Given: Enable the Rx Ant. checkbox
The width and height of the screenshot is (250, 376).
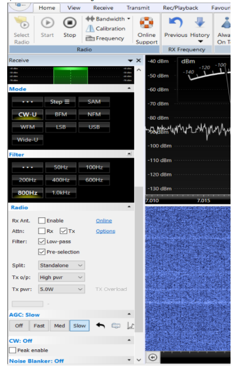Looking at the screenshot, I should click(x=41, y=221).
